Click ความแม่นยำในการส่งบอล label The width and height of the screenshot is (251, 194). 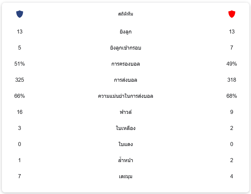125,96
